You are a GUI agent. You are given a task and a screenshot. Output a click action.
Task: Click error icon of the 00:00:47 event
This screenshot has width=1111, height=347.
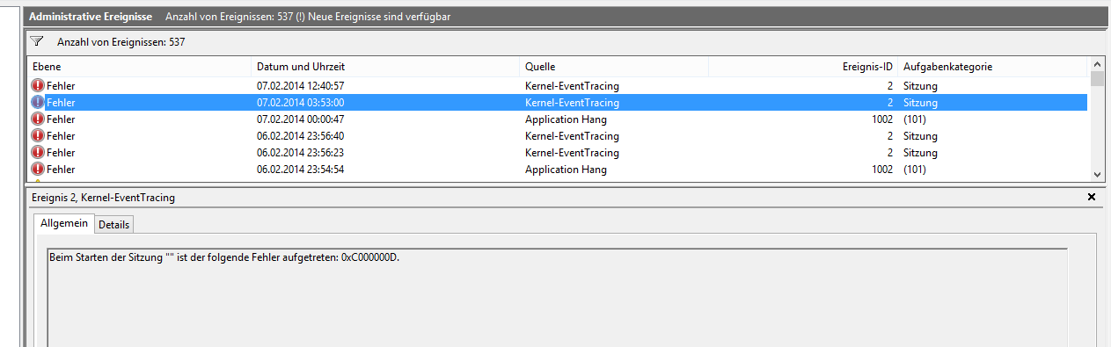pos(38,119)
